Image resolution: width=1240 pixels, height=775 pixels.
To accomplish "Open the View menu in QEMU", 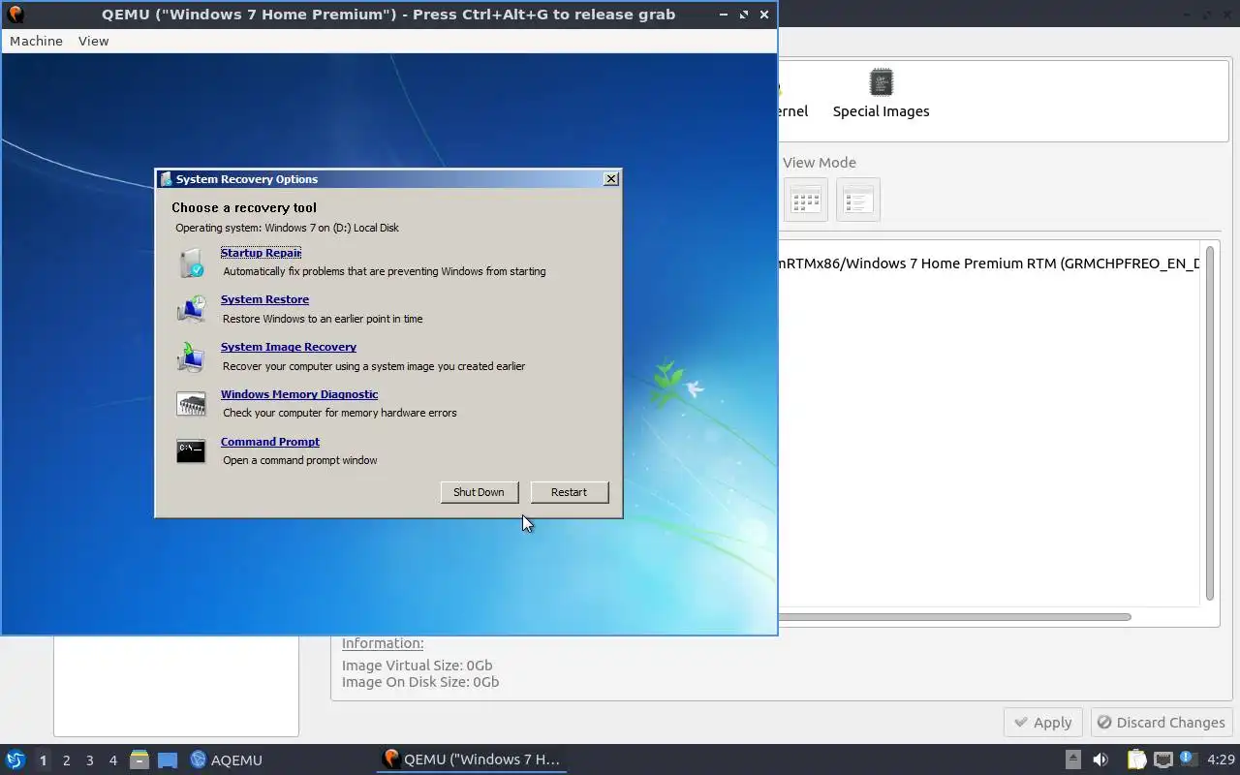I will [94, 41].
